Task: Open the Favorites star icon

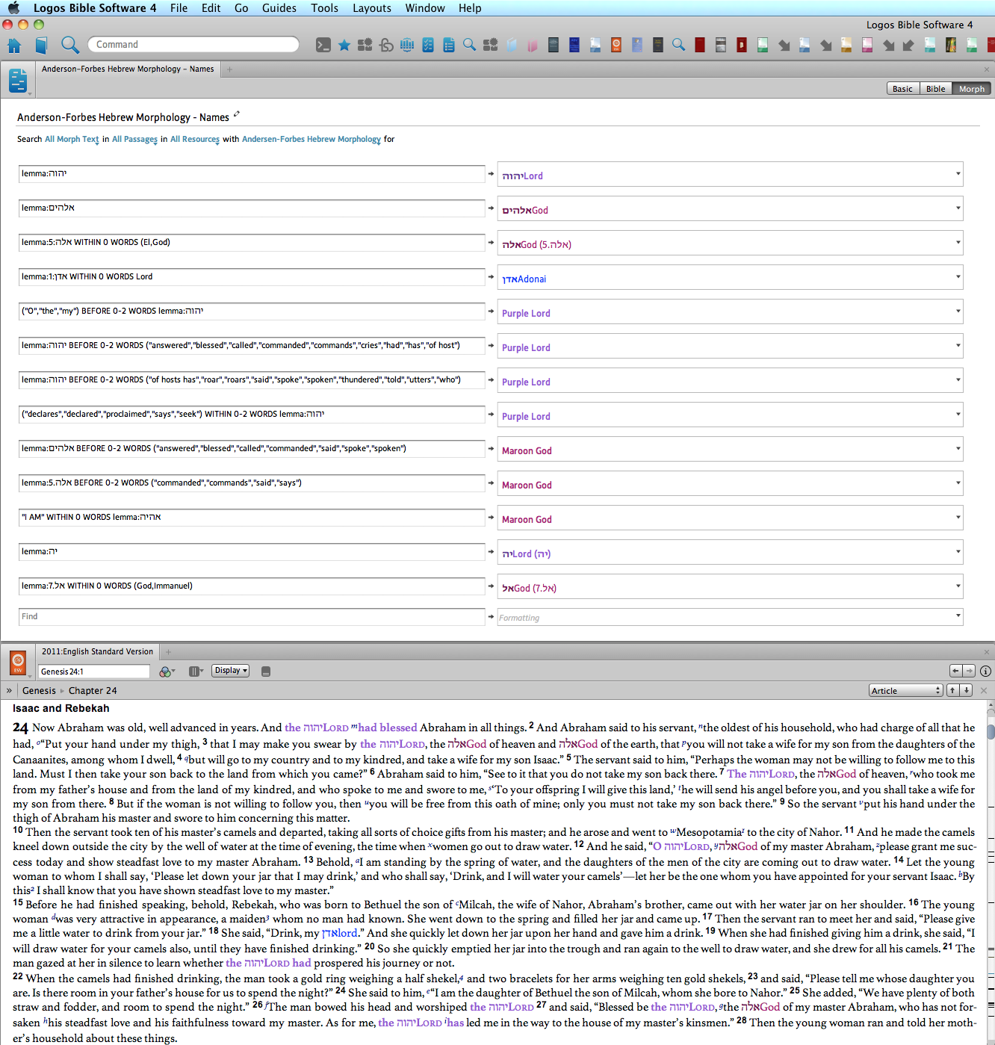Action: (x=344, y=46)
